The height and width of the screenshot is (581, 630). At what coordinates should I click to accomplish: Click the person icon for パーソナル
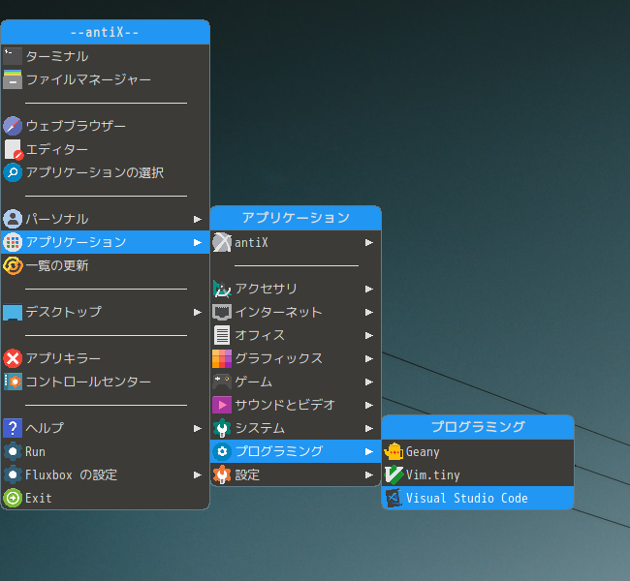[x=13, y=219]
